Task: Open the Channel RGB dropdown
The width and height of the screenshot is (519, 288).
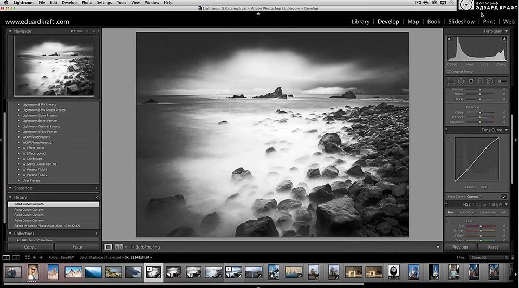Action: 485,187
